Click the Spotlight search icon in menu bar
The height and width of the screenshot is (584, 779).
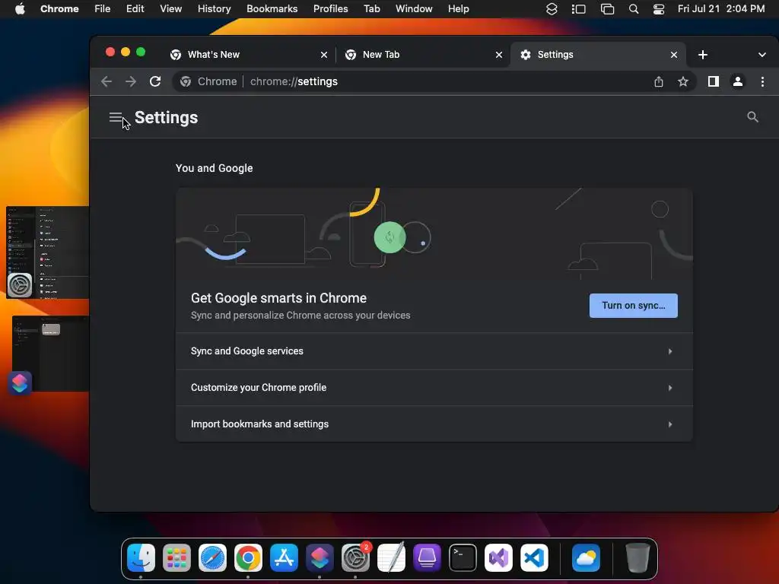(x=634, y=9)
